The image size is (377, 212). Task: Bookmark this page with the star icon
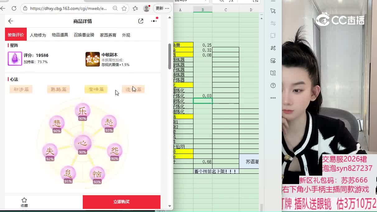point(124,8)
